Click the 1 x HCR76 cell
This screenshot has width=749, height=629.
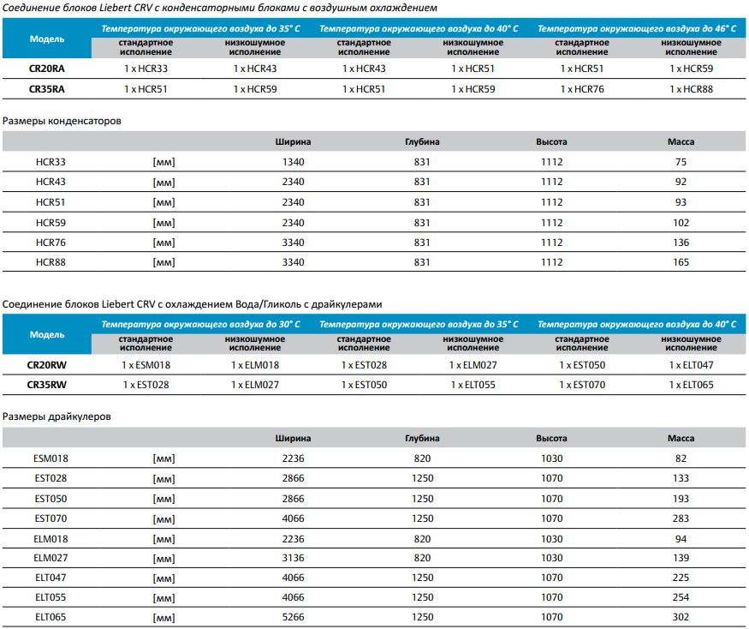(x=582, y=89)
